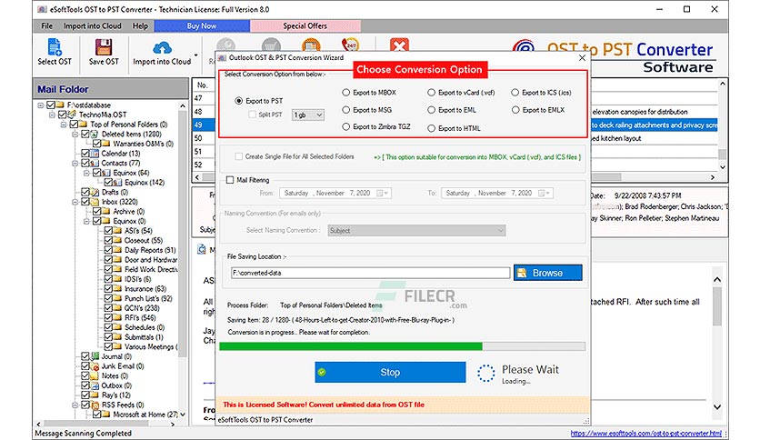760x440 pixels.
Task: Select Export to Zimbra TGZ option
Action: click(x=345, y=126)
